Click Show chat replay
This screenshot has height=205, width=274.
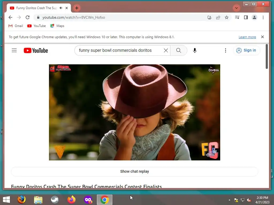(x=135, y=171)
